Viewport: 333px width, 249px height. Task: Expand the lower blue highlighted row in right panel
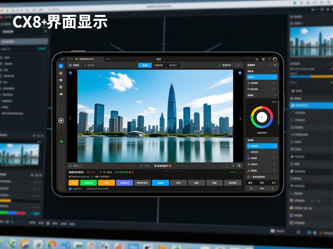click(262, 146)
